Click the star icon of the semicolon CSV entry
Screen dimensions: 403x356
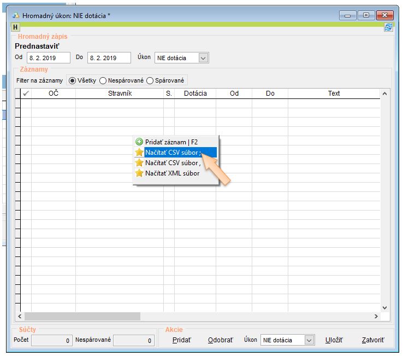(x=139, y=152)
